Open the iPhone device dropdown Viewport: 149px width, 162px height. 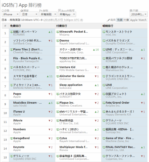coord(11,14)
